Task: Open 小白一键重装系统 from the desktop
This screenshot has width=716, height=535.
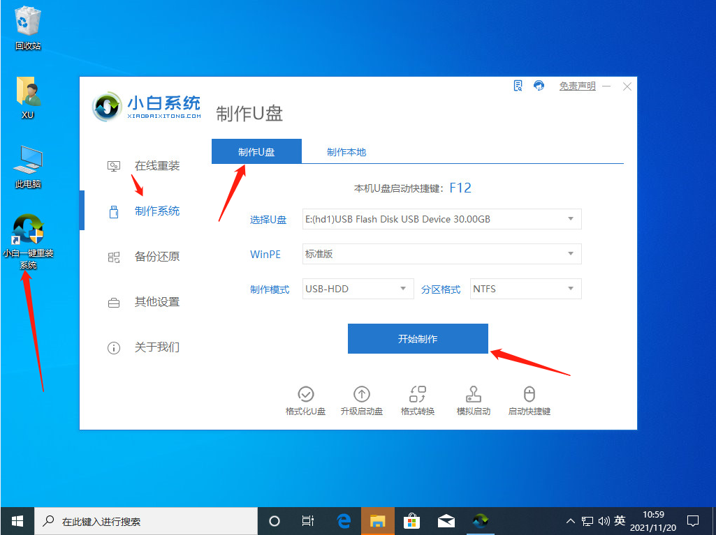Action: [27, 230]
